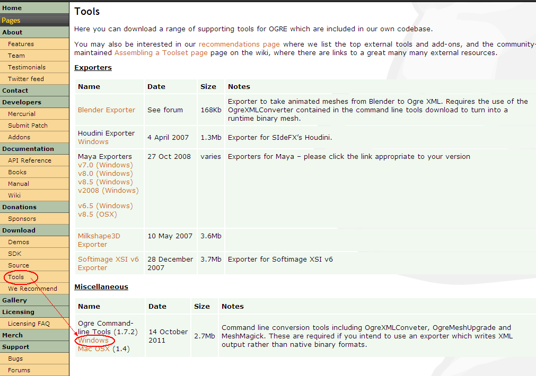Open the Source download page
Viewport: 536px width, 376px height.
34,265
